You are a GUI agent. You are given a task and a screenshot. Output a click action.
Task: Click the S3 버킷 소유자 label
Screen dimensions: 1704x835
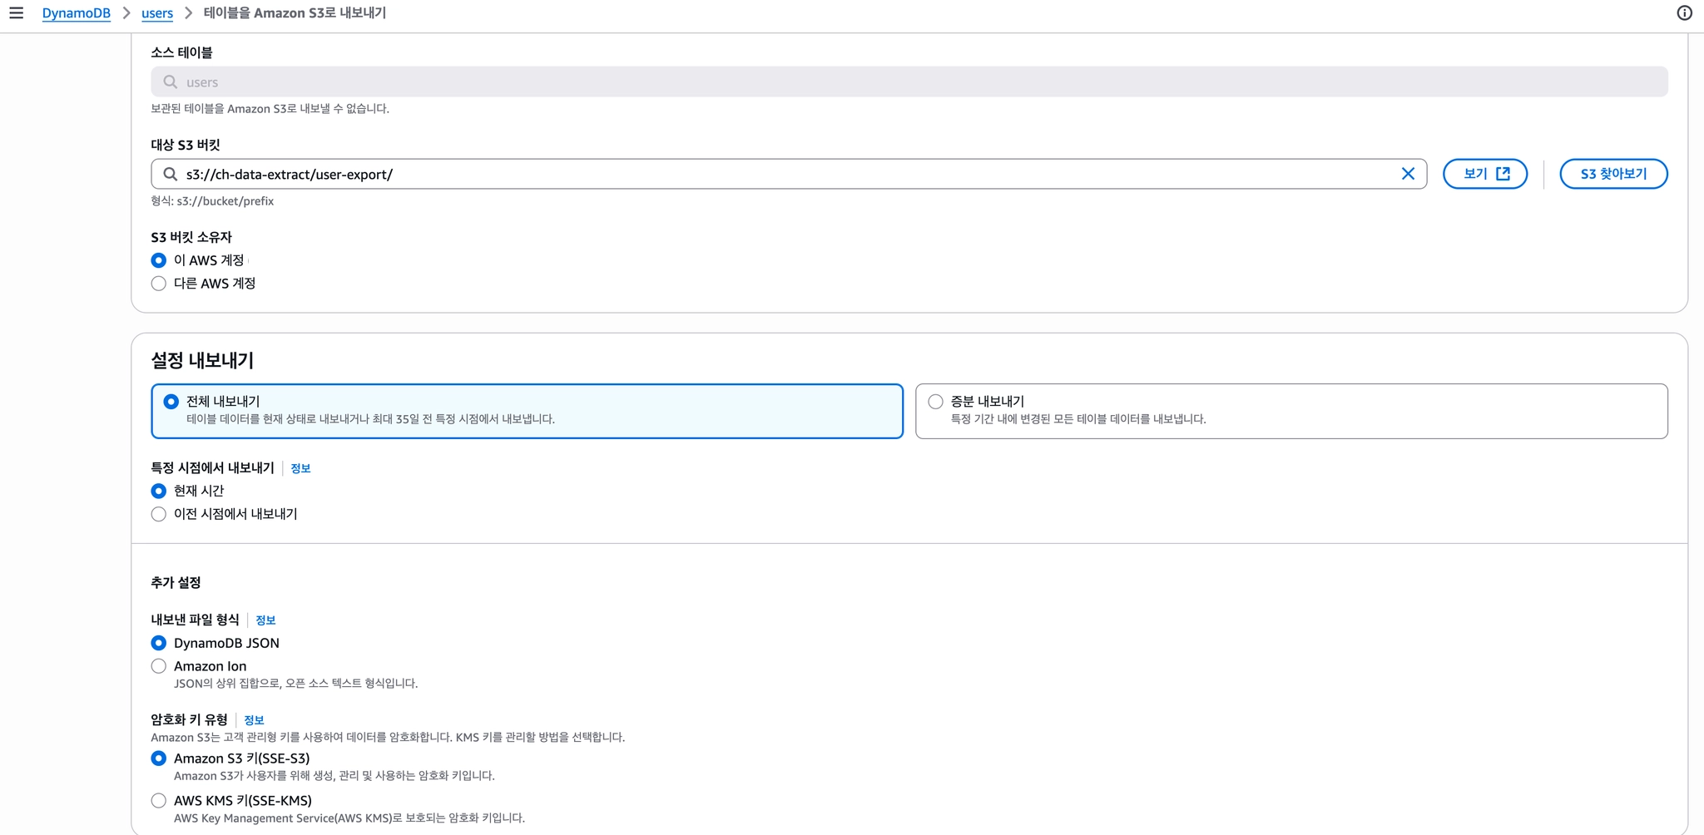pos(191,237)
